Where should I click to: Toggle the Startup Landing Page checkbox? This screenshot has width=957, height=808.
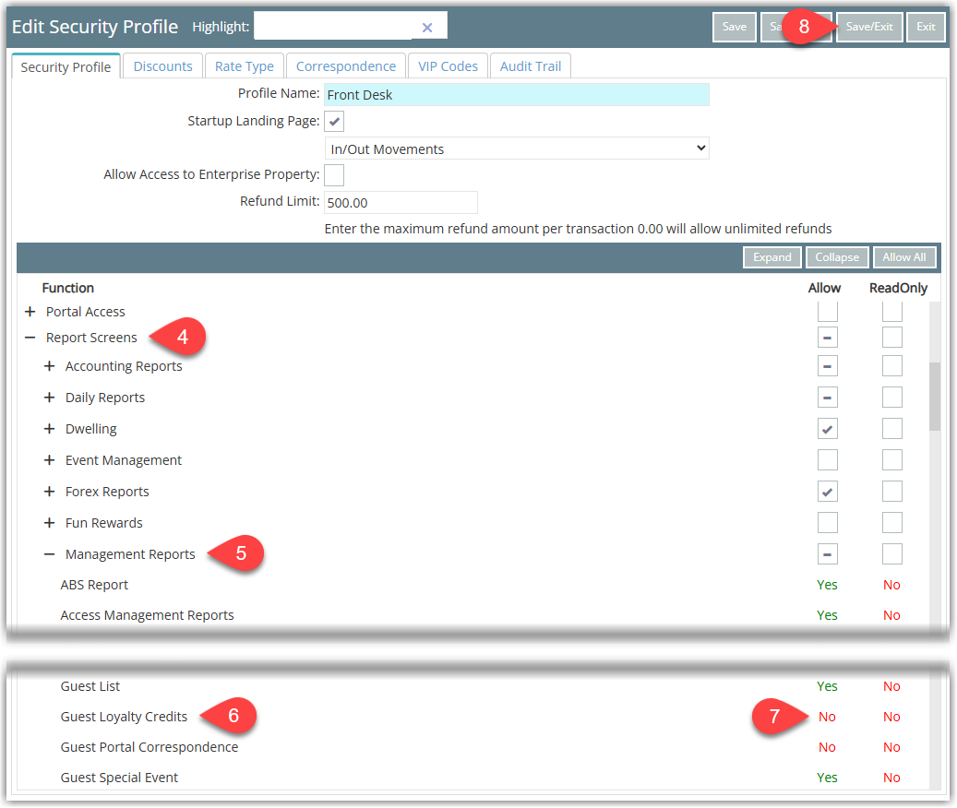334,122
